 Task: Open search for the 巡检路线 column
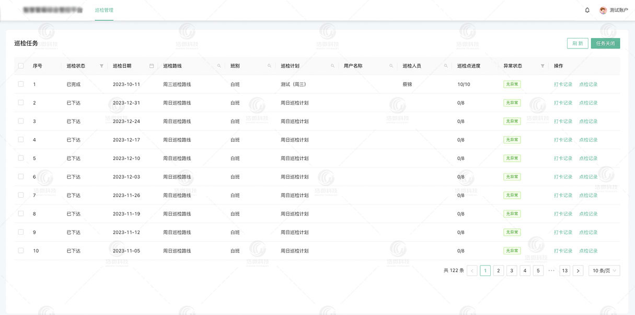218,66
